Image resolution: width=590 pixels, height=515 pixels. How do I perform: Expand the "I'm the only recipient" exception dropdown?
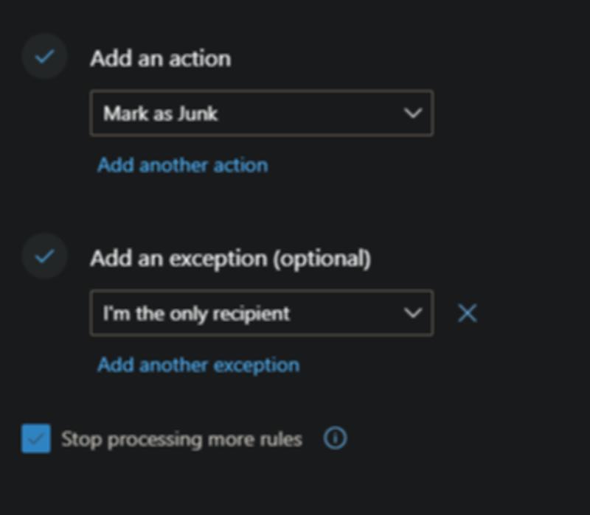[x=261, y=313]
